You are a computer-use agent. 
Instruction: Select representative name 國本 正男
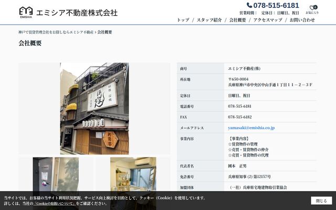point(237,166)
